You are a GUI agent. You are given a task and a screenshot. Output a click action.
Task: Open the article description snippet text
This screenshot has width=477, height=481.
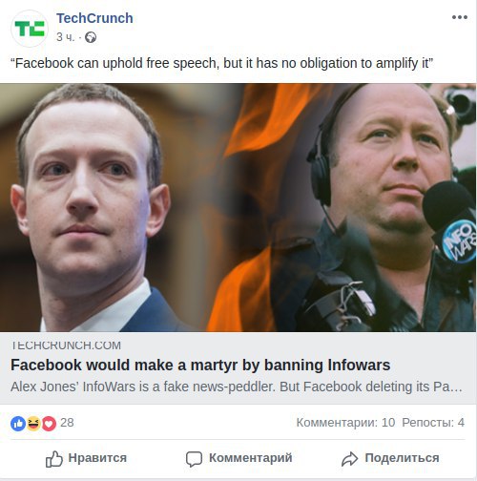(237, 387)
